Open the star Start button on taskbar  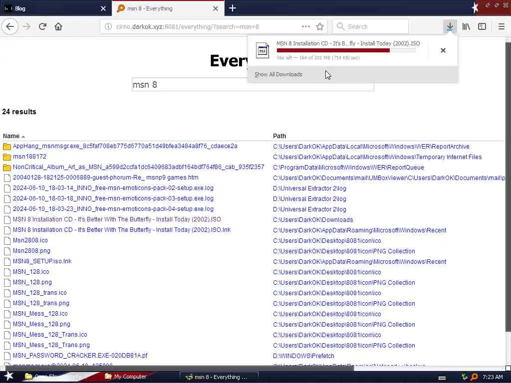click(x=9, y=376)
